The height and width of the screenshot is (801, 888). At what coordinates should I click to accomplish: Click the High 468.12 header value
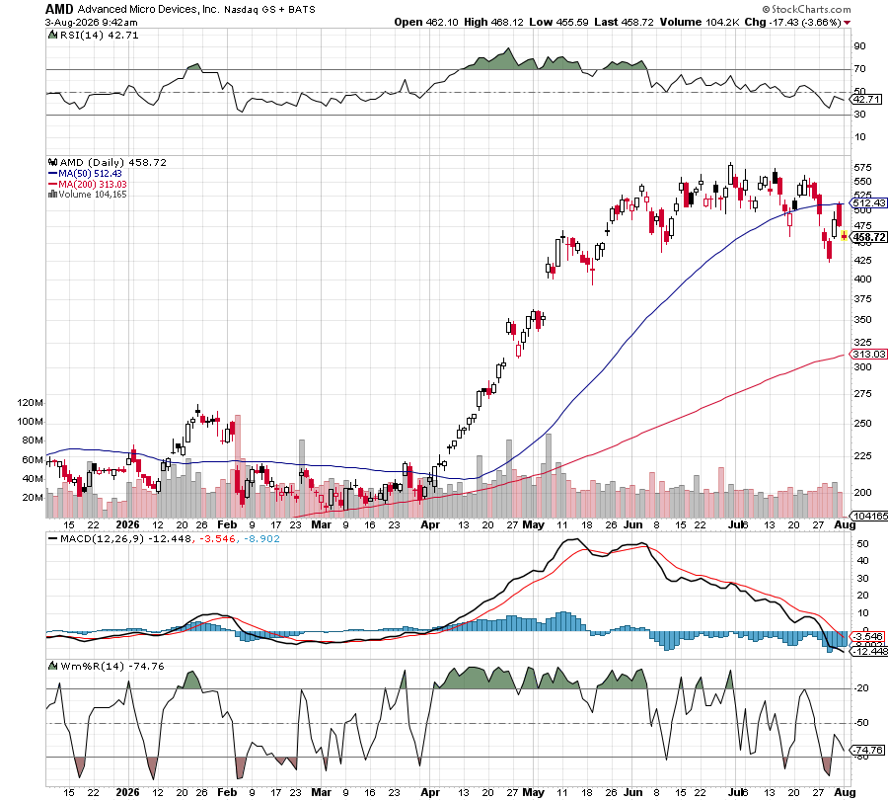click(493, 22)
